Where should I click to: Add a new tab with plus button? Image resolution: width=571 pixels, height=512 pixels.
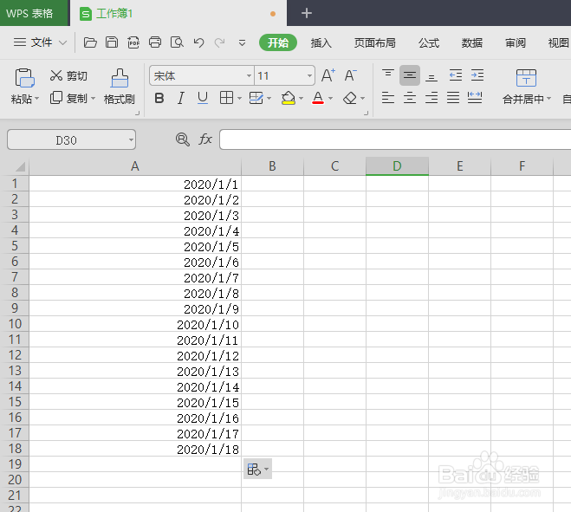[307, 14]
